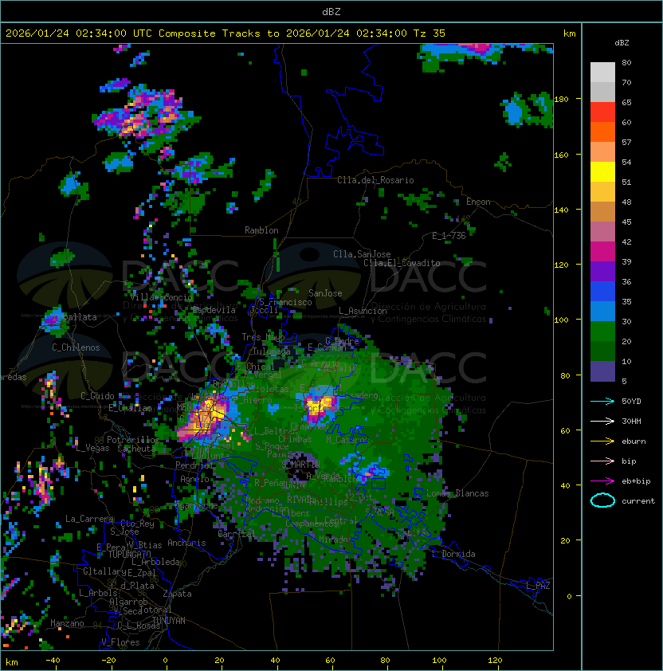663x671 pixels.
Task: Click the 'Lomas_Blancas' map label
Action: coord(457,493)
